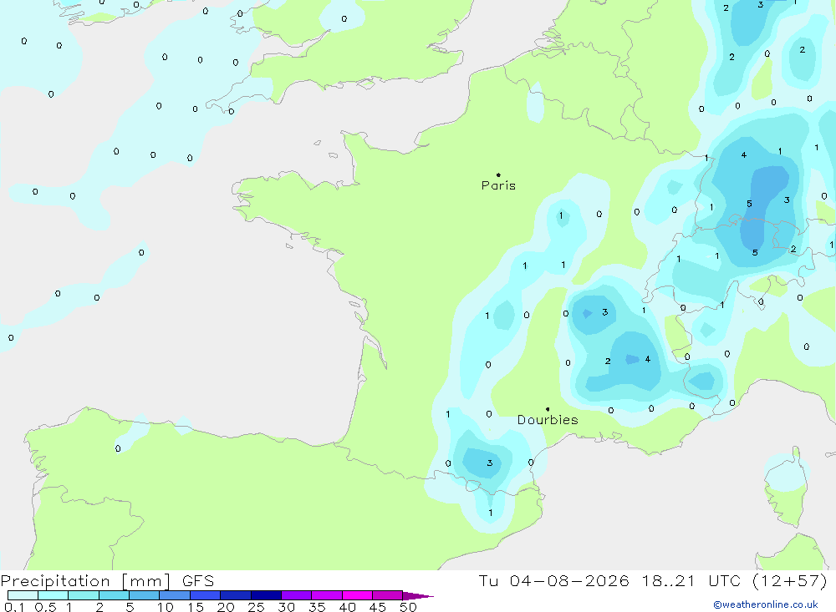This screenshot has width=836, height=612.
Task: Click the '30' legend scale number
Action: [x=287, y=607]
